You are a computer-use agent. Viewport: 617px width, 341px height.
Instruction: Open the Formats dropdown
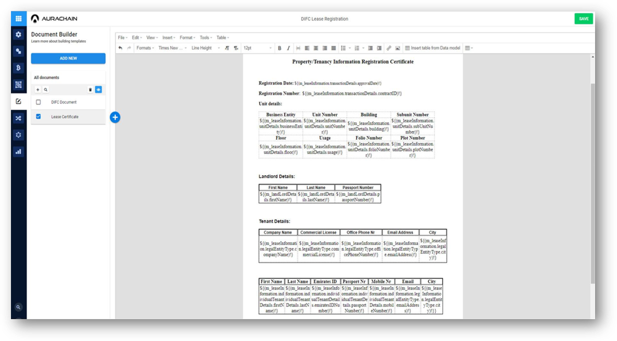pyautogui.click(x=145, y=48)
